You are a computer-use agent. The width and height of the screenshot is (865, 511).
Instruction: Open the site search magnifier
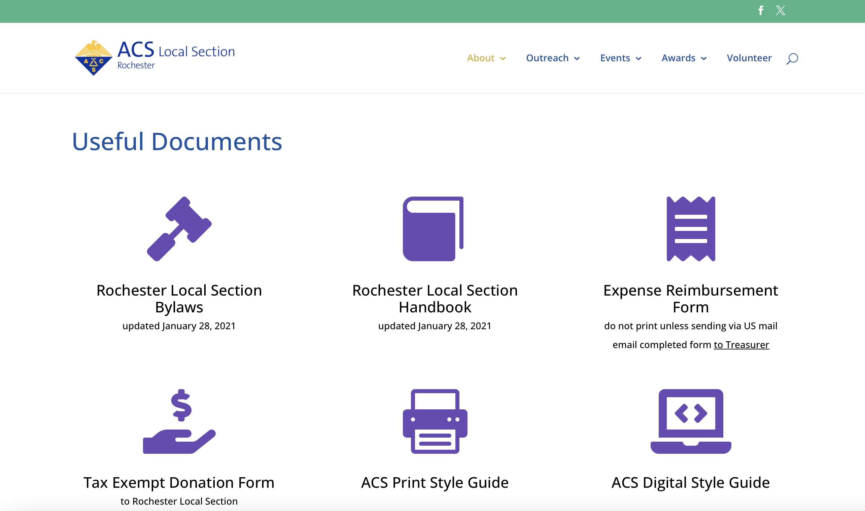pyautogui.click(x=792, y=59)
